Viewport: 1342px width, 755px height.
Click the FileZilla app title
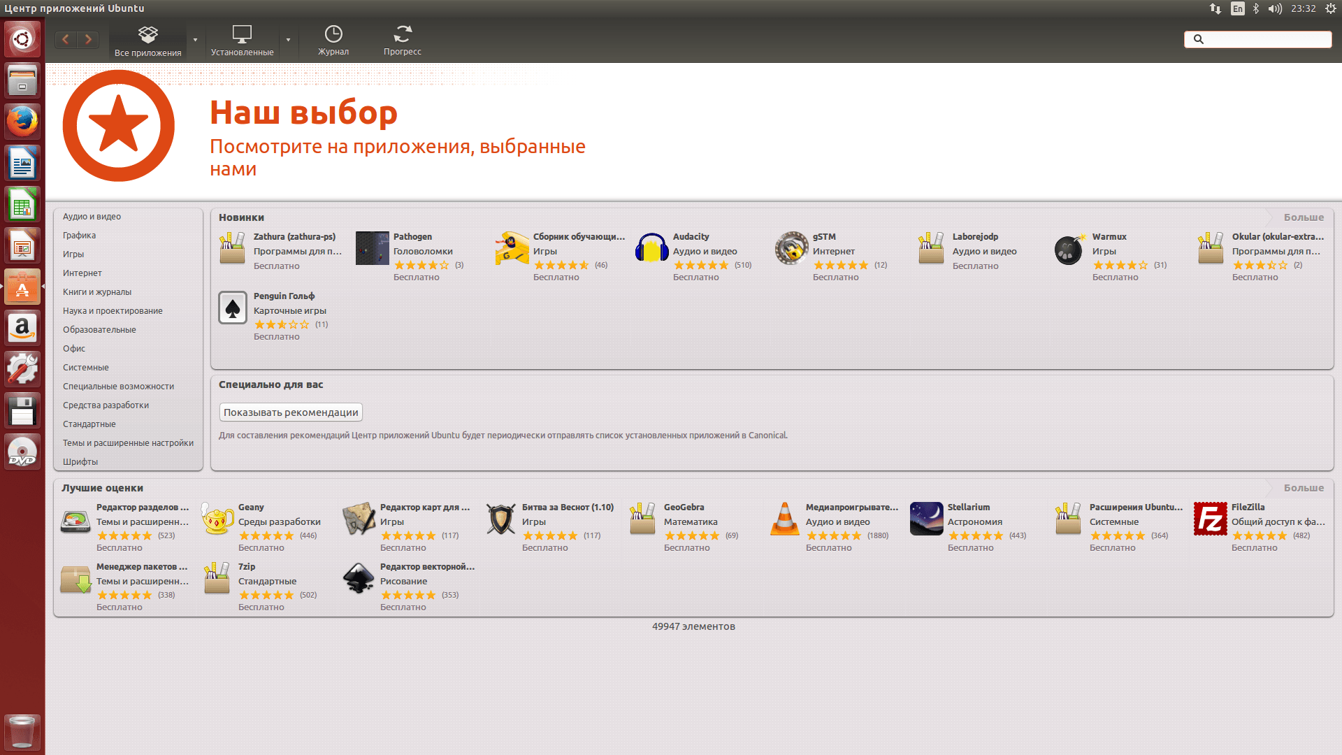pyautogui.click(x=1248, y=508)
